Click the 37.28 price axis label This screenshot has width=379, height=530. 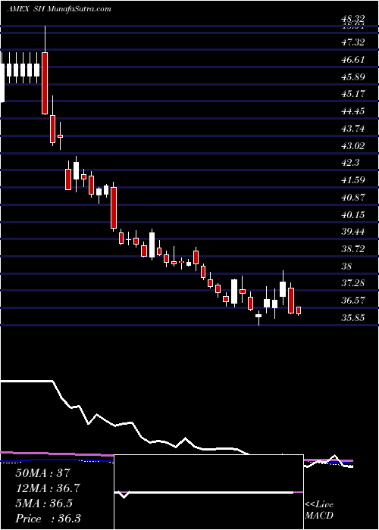tap(353, 282)
